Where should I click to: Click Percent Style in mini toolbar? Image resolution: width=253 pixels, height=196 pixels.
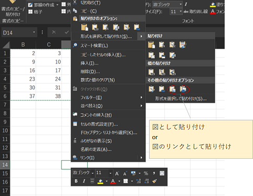pyautogui.click(x=146, y=173)
